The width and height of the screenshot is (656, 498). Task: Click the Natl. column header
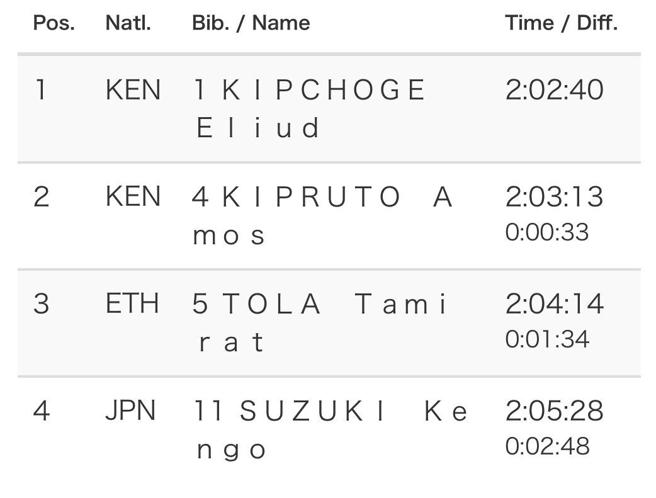[128, 23]
